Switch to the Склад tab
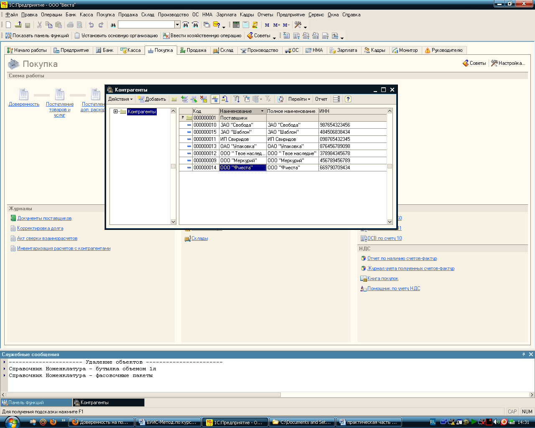535x428 pixels. coord(223,50)
